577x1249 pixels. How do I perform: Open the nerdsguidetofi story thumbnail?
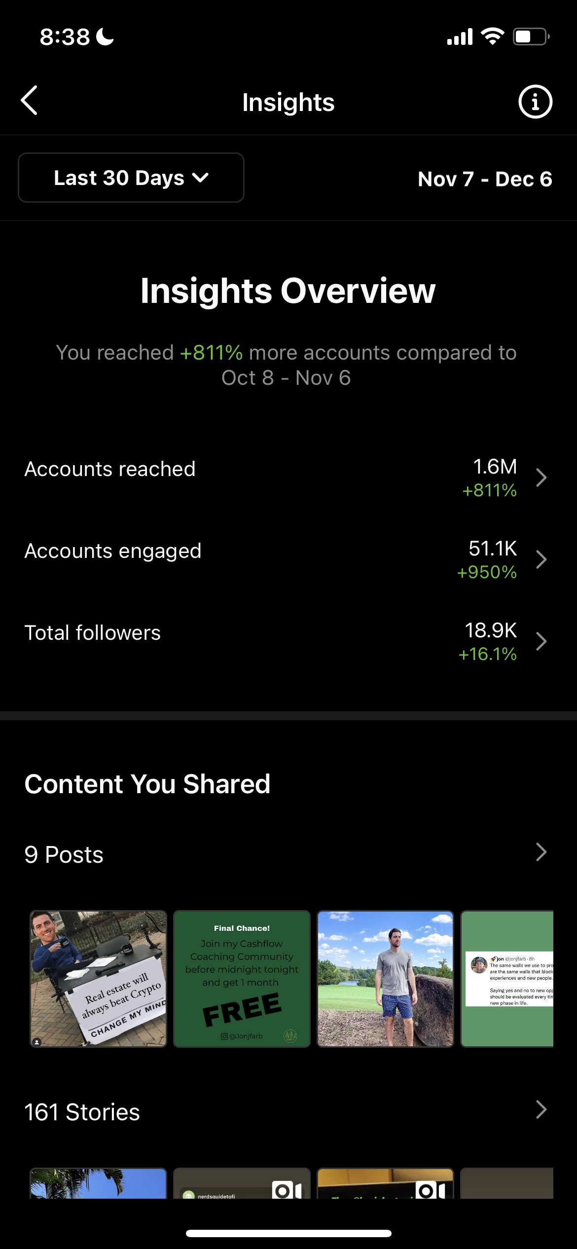point(242,1183)
